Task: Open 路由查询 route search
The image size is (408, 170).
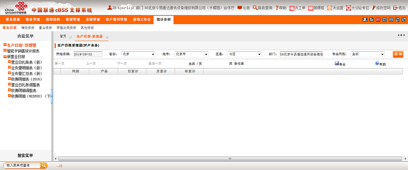Action: point(262,8)
